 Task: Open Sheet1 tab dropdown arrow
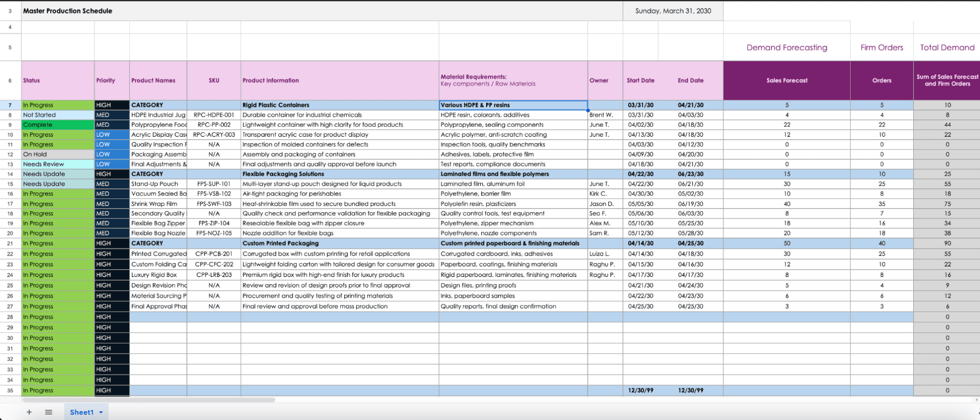tap(101, 412)
